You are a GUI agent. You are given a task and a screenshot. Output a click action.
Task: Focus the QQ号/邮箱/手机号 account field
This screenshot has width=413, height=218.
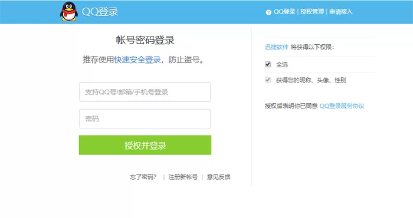click(x=145, y=92)
